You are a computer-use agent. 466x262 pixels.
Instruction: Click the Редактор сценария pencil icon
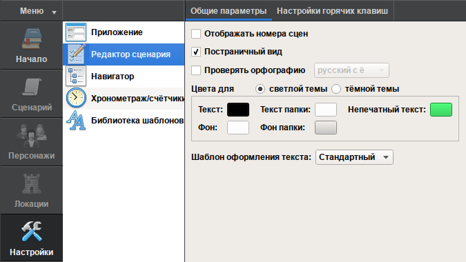[x=76, y=54]
